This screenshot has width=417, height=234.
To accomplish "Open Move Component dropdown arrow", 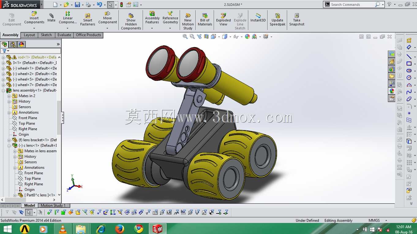I will pos(107,28).
